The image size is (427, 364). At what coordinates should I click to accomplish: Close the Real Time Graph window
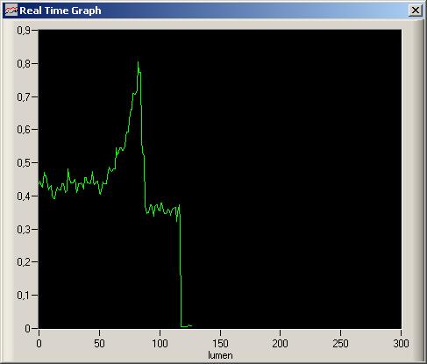415,11
